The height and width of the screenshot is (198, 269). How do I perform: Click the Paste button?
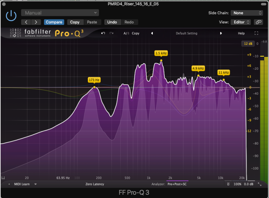[x=92, y=22]
